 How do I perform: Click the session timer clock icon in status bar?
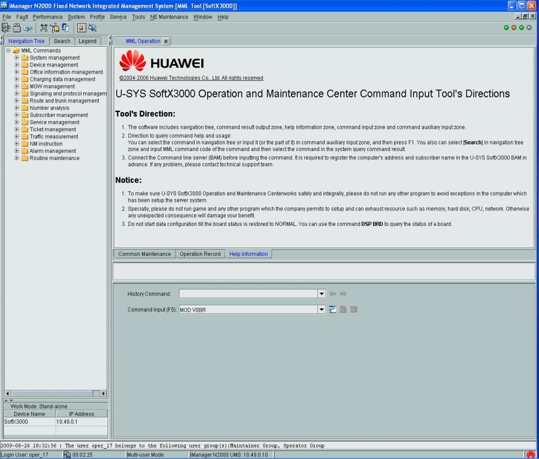point(67,455)
